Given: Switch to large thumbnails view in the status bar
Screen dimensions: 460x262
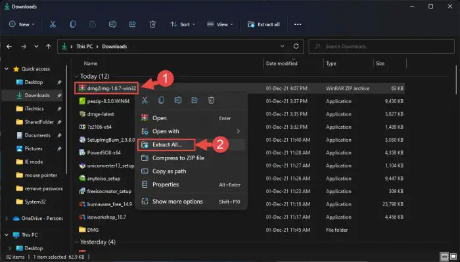Looking at the screenshot, I should click(453, 257).
